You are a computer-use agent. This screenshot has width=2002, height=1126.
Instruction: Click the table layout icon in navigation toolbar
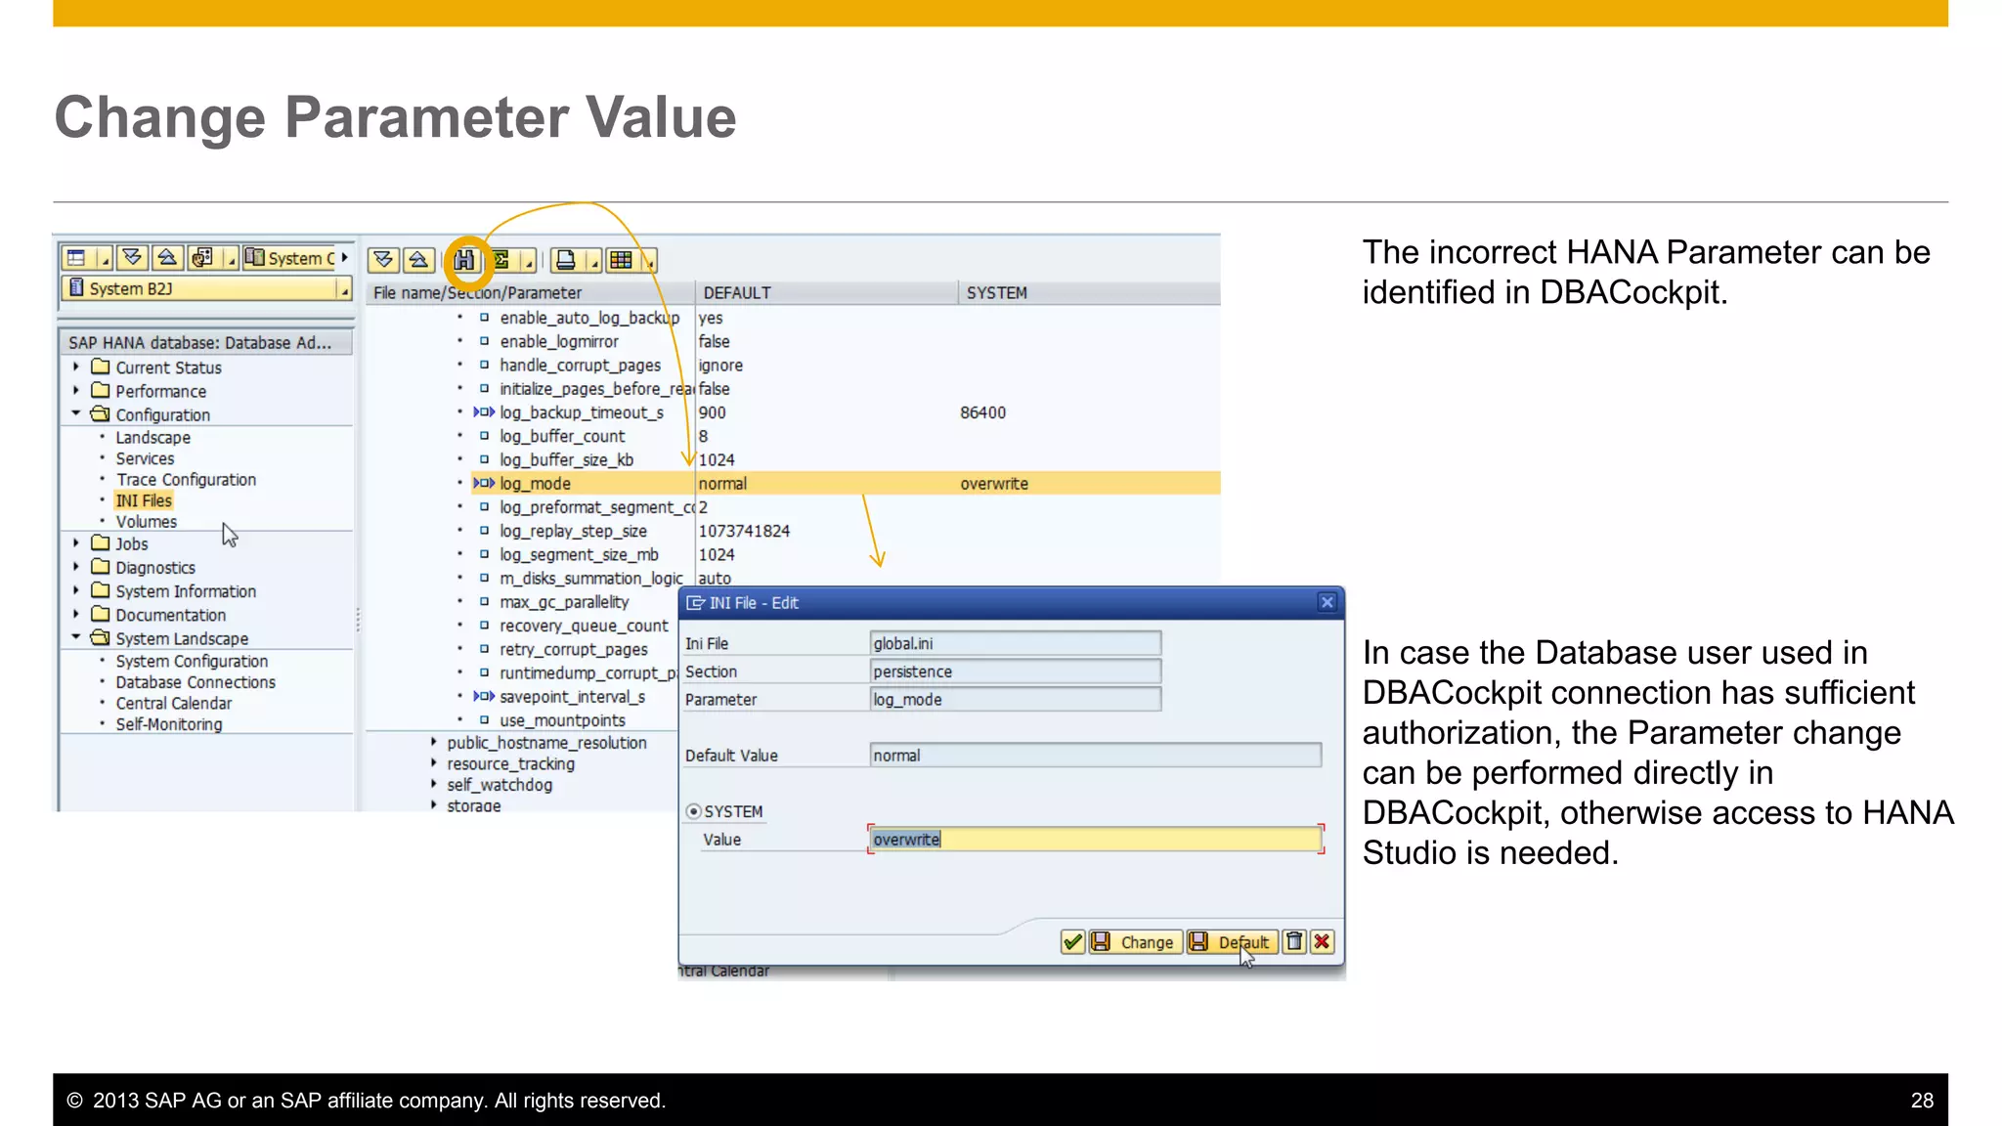[x=77, y=258]
